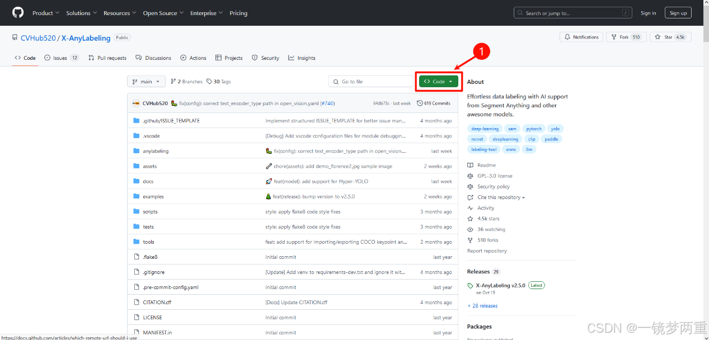Open the .github/ISSUE_TEMPLATE folder name

171,121
